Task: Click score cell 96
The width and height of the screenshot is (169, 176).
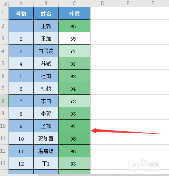Action: pyautogui.click(x=74, y=151)
